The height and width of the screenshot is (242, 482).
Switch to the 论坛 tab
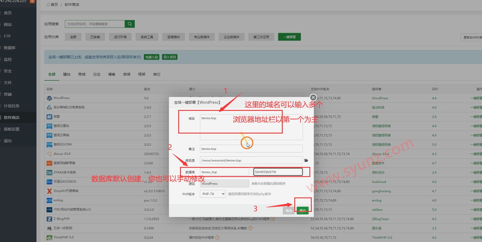click(97, 74)
